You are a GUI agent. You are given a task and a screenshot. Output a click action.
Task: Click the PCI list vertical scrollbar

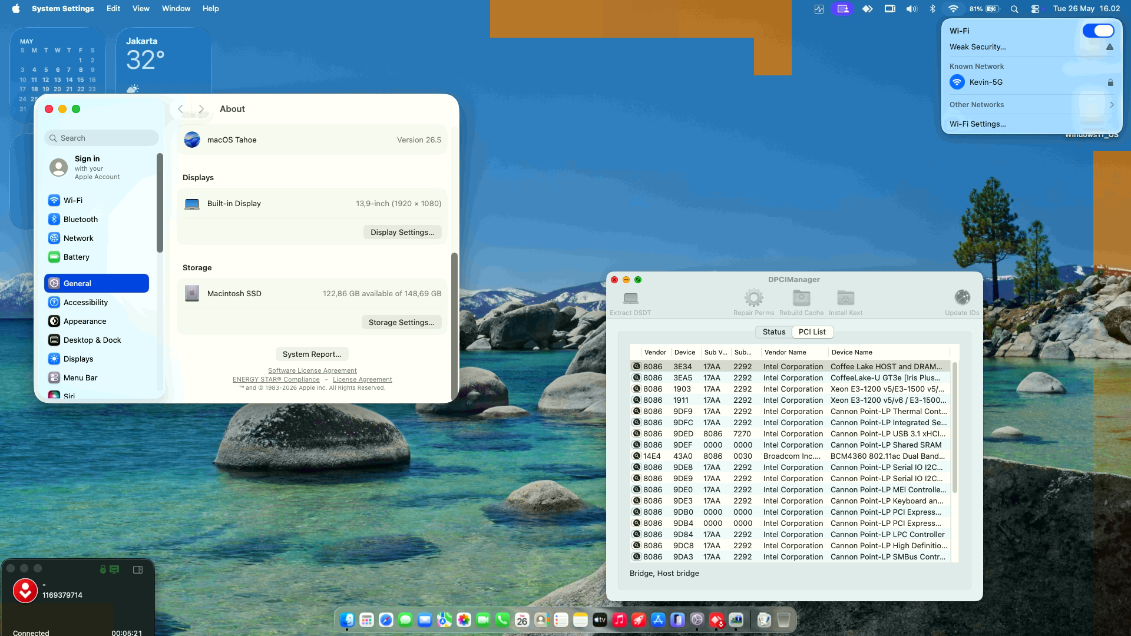click(954, 428)
